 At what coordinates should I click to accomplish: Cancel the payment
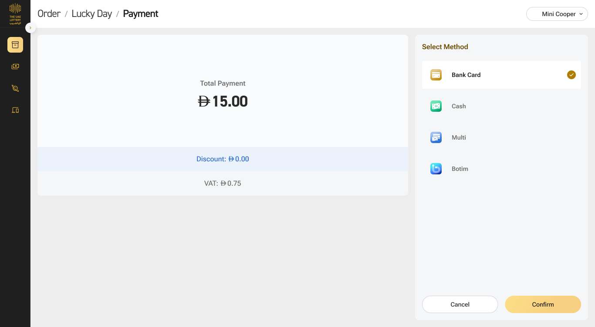[x=460, y=304]
